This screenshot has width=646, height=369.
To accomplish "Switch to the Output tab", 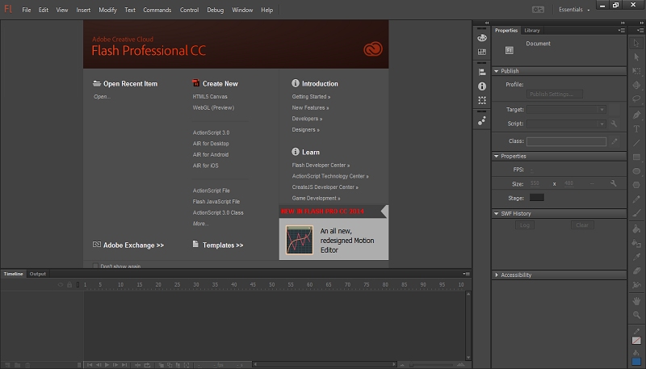I will pyautogui.click(x=38, y=275).
